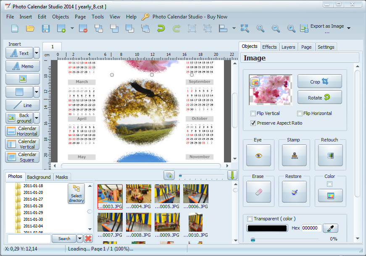Switch to the Layers tab
366x256 pixels.
pos(288,47)
